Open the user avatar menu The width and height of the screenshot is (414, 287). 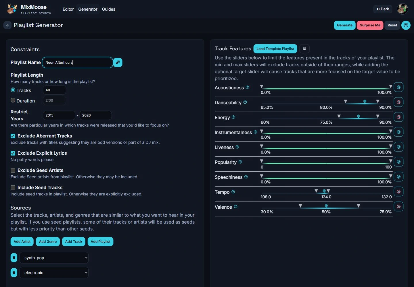point(402,9)
